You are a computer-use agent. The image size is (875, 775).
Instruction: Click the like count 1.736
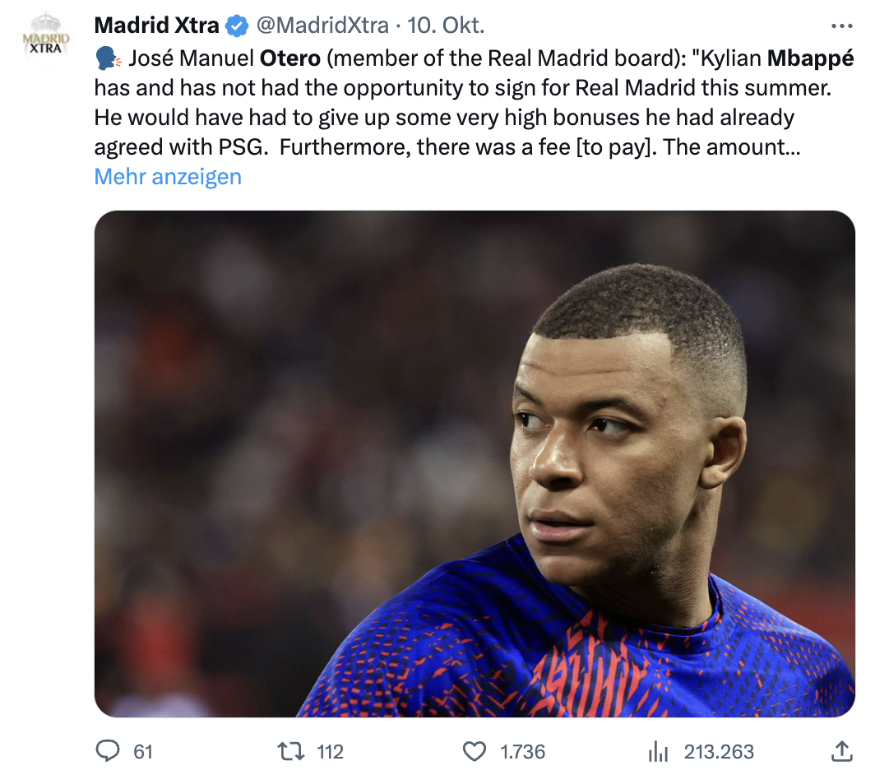pyautogui.click(x=522, y=751)
